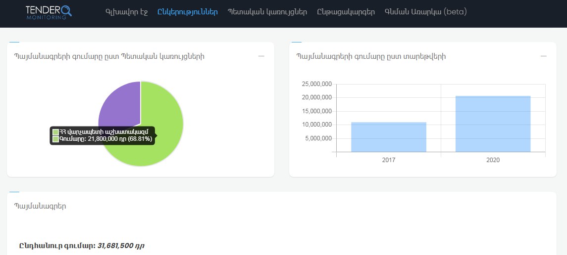567x255 pixels.
Task: Collapse the pie chart panel with minus icon
Action: tap(261, 56)
